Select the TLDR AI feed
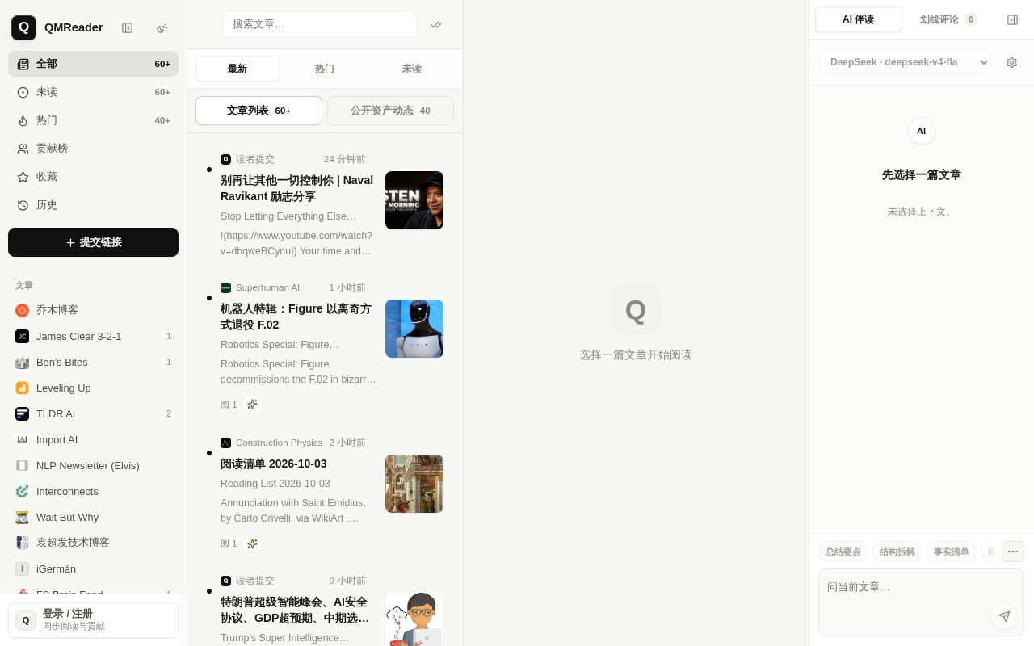This screenshot has height=646, width=1034. pos(93,413)
